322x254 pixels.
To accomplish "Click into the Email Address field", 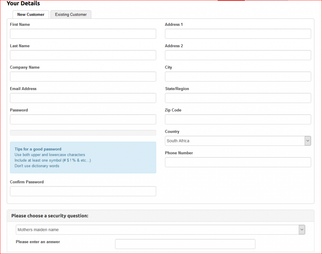I will click(83, 98).
